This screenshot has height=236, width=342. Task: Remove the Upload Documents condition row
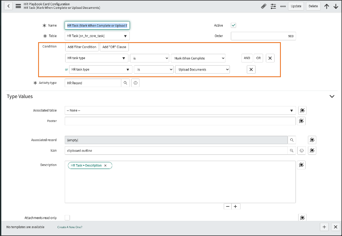(x=251, y=69)
